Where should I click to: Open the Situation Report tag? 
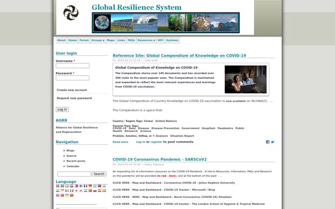[x=182, y=136]
